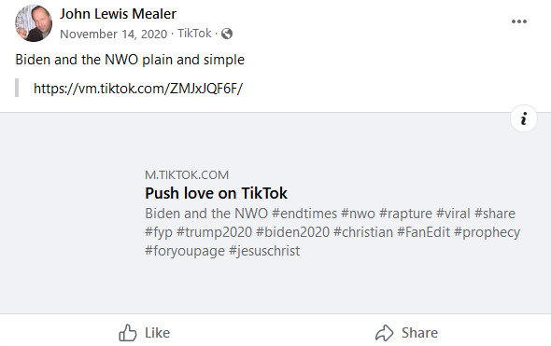The image size is (551, 346).
Task: Click the Share button label
Action: point(419,333)
